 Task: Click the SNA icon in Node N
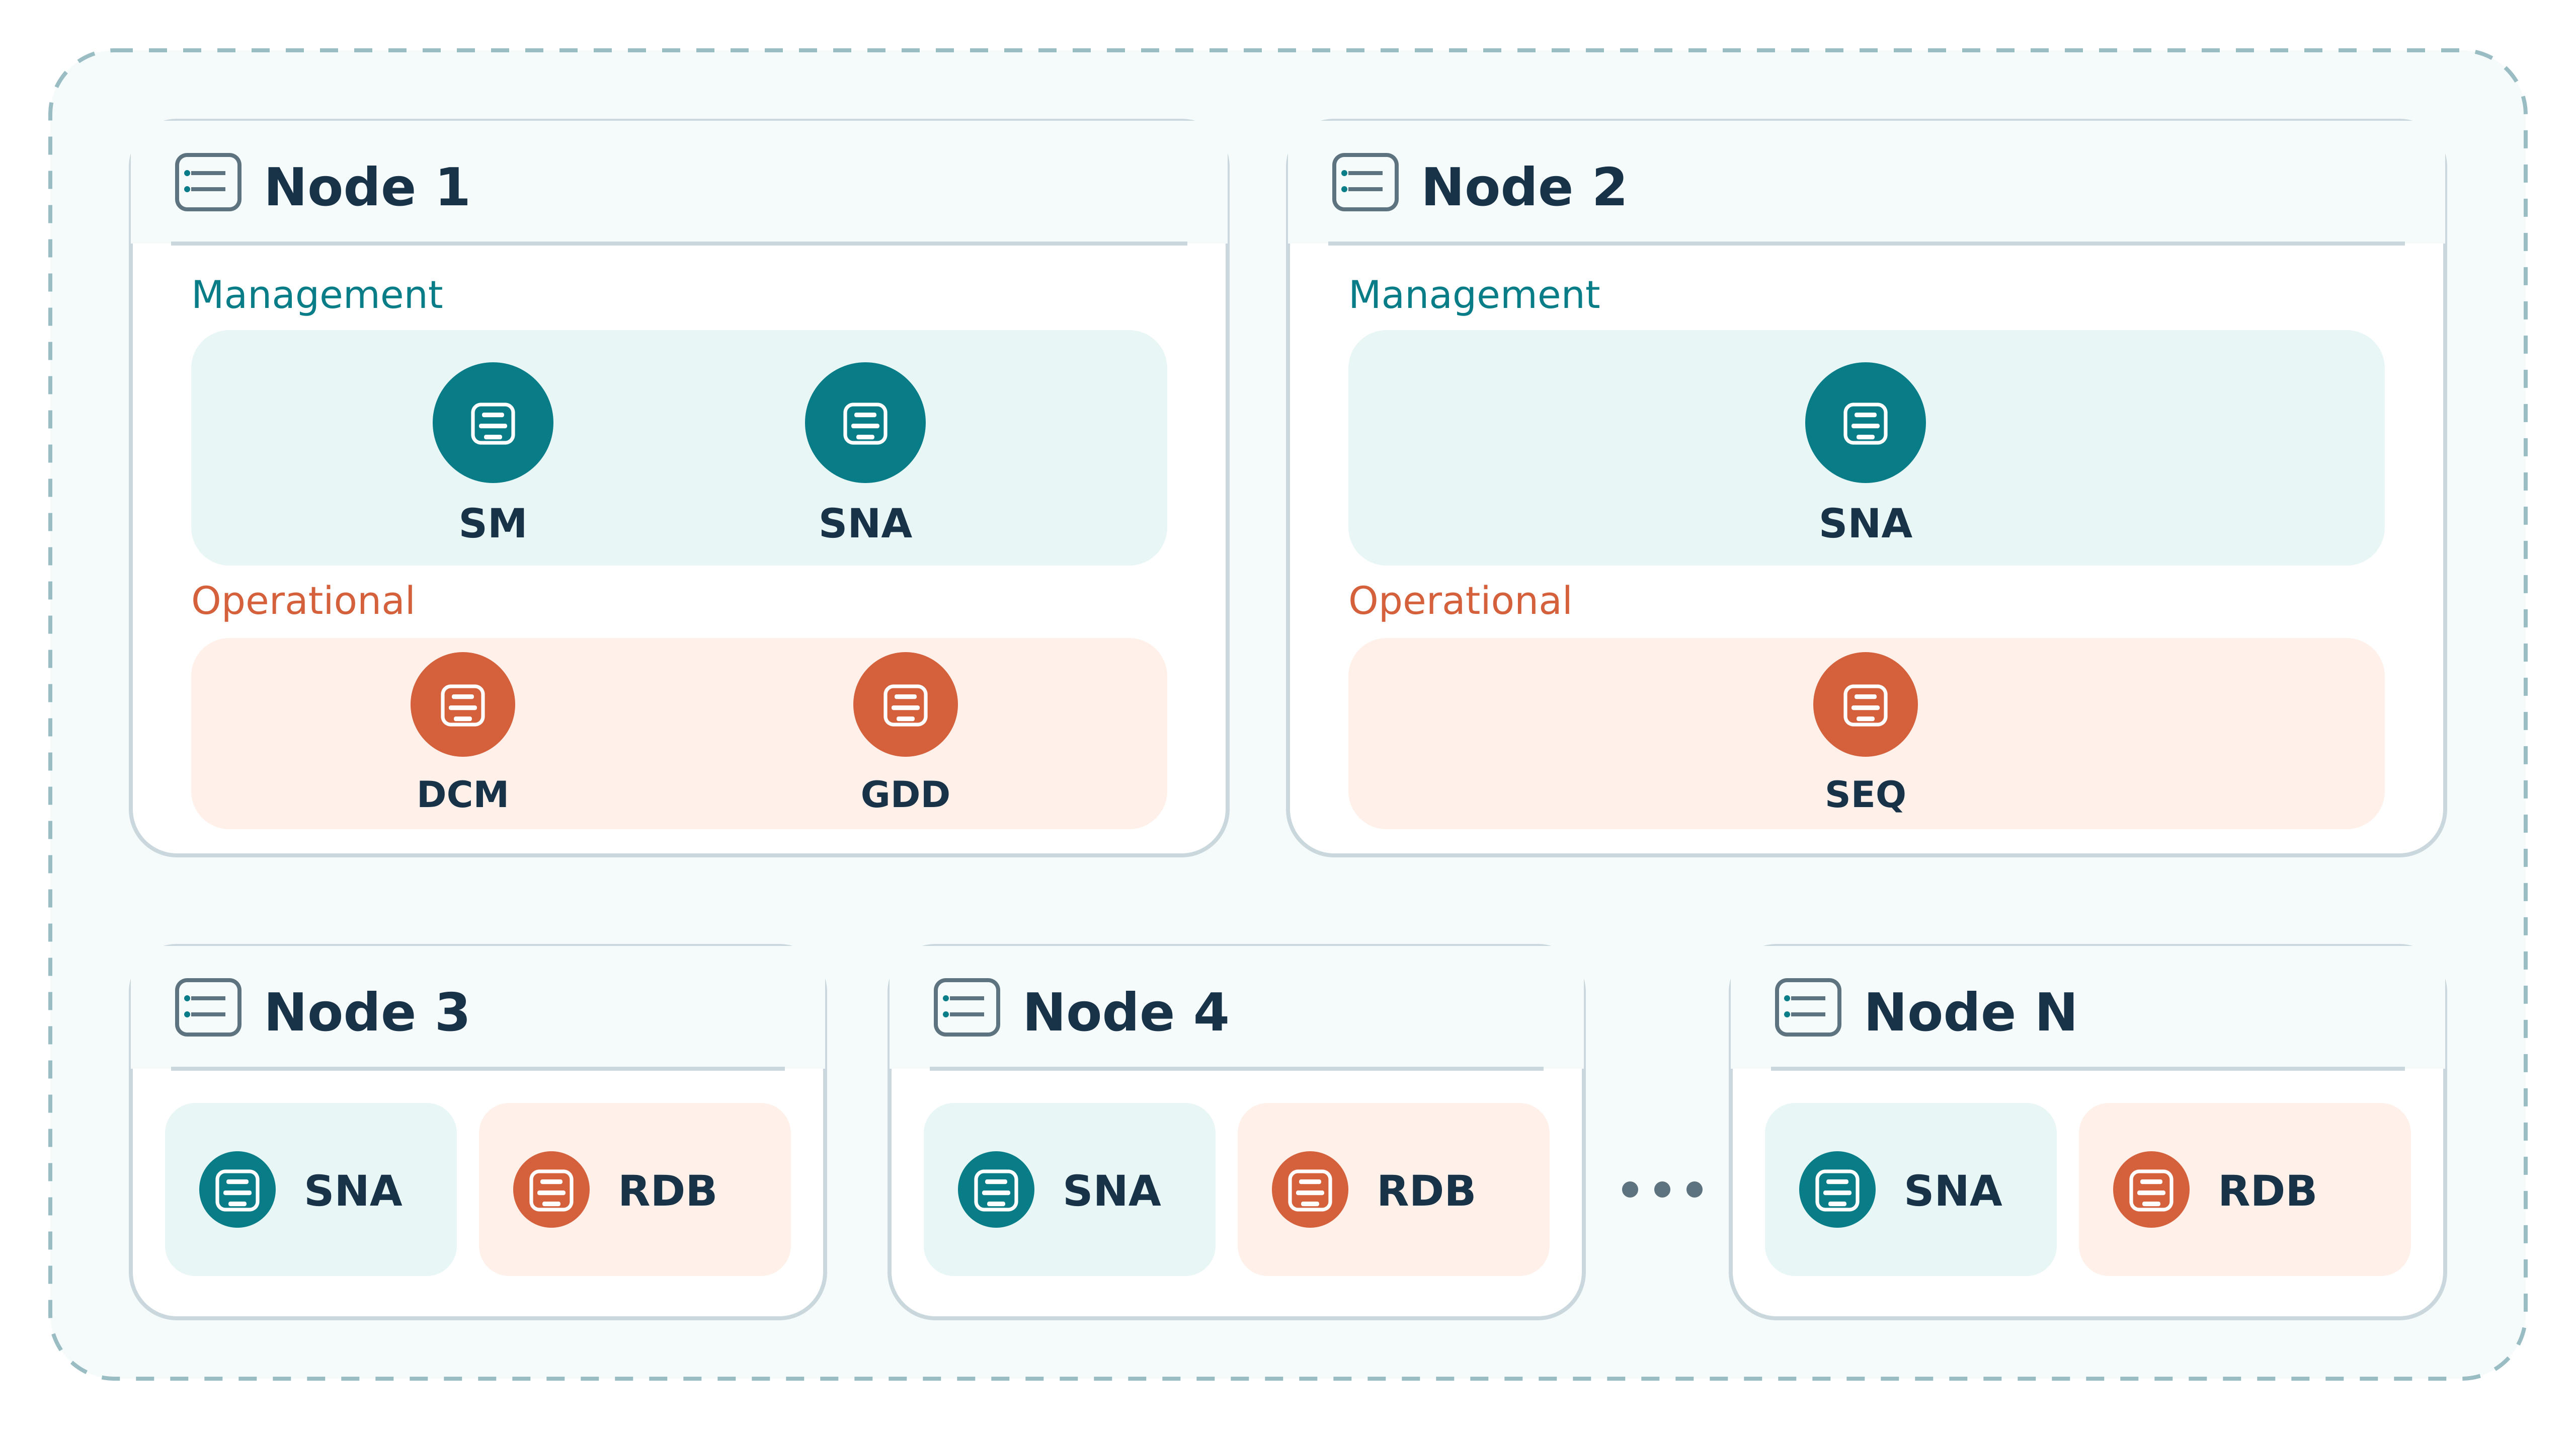[x=1837, y=1189]
